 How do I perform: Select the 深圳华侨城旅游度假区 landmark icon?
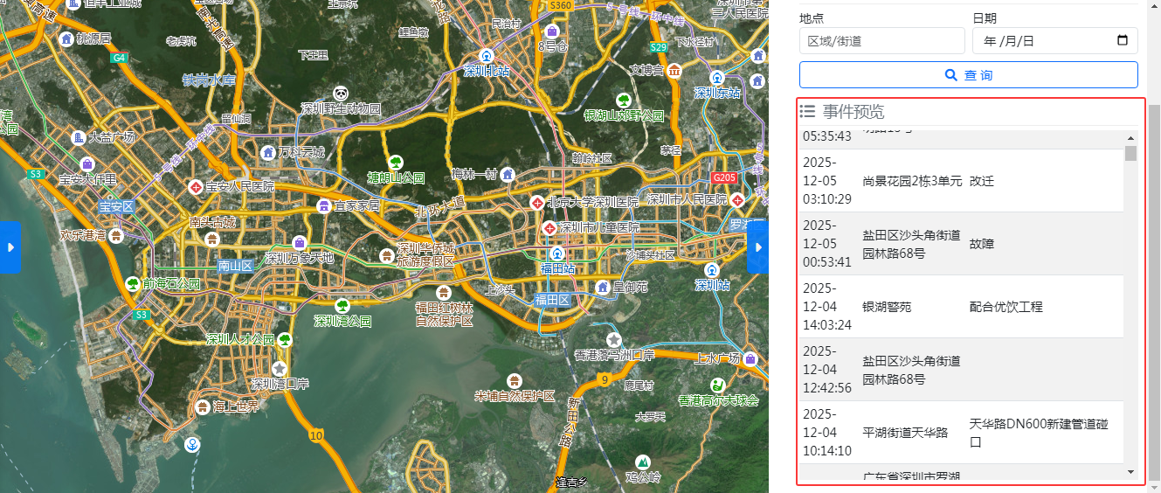(x=386, y=254)
